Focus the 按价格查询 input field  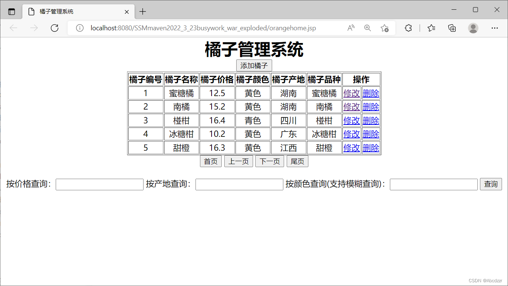(x=99, y=184)
